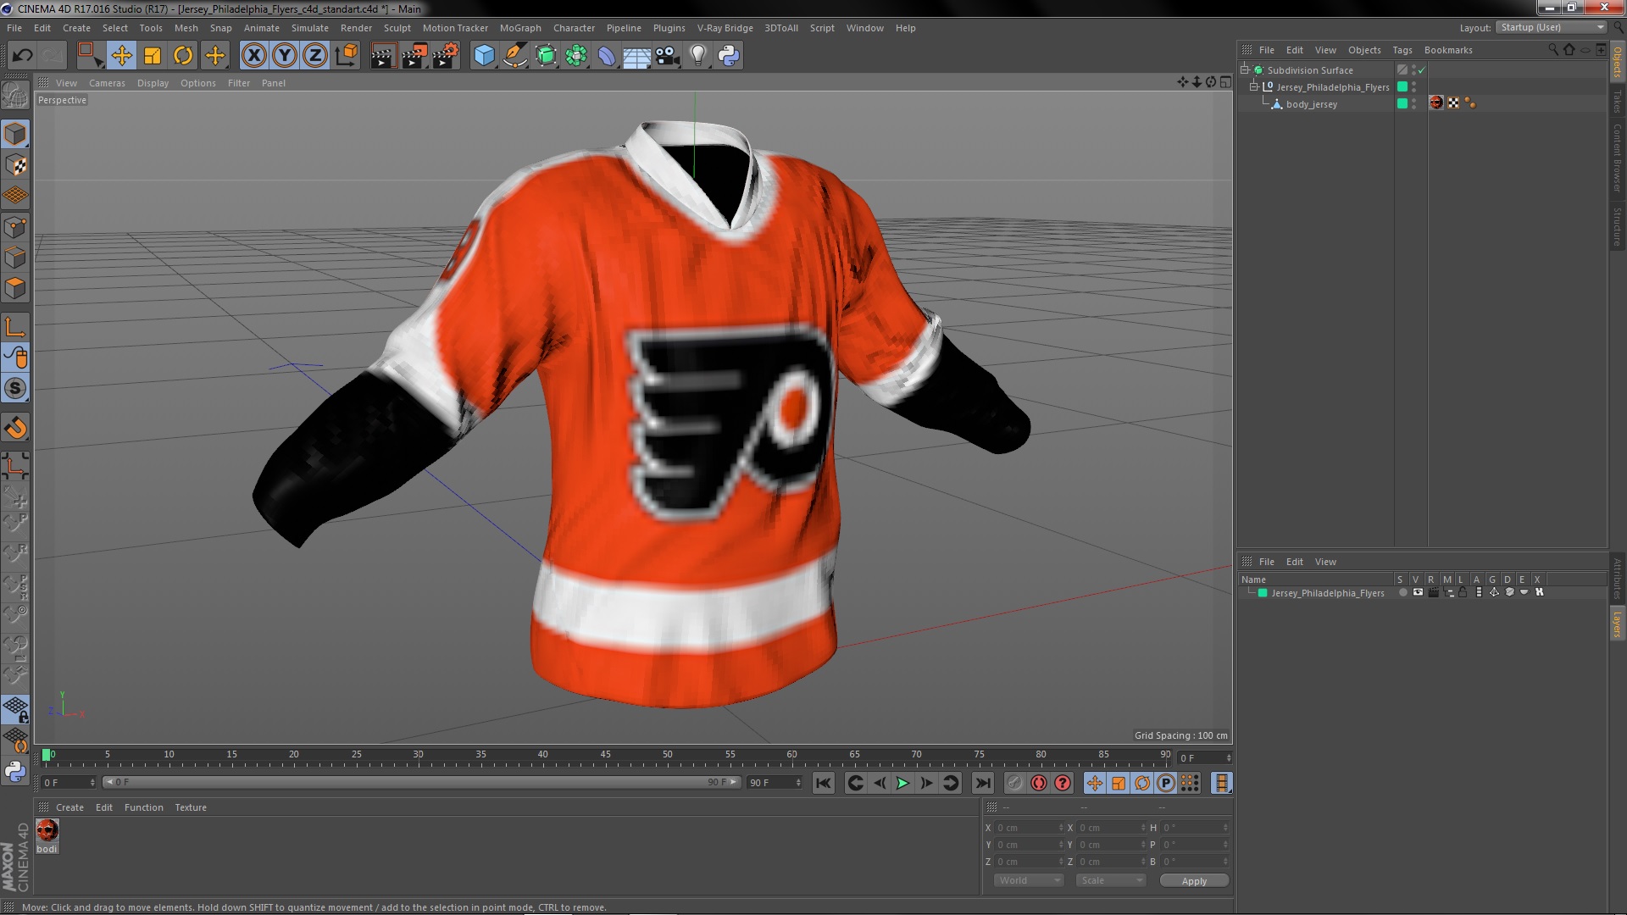Open Object Manager Tags menu

pos(1402,50)
